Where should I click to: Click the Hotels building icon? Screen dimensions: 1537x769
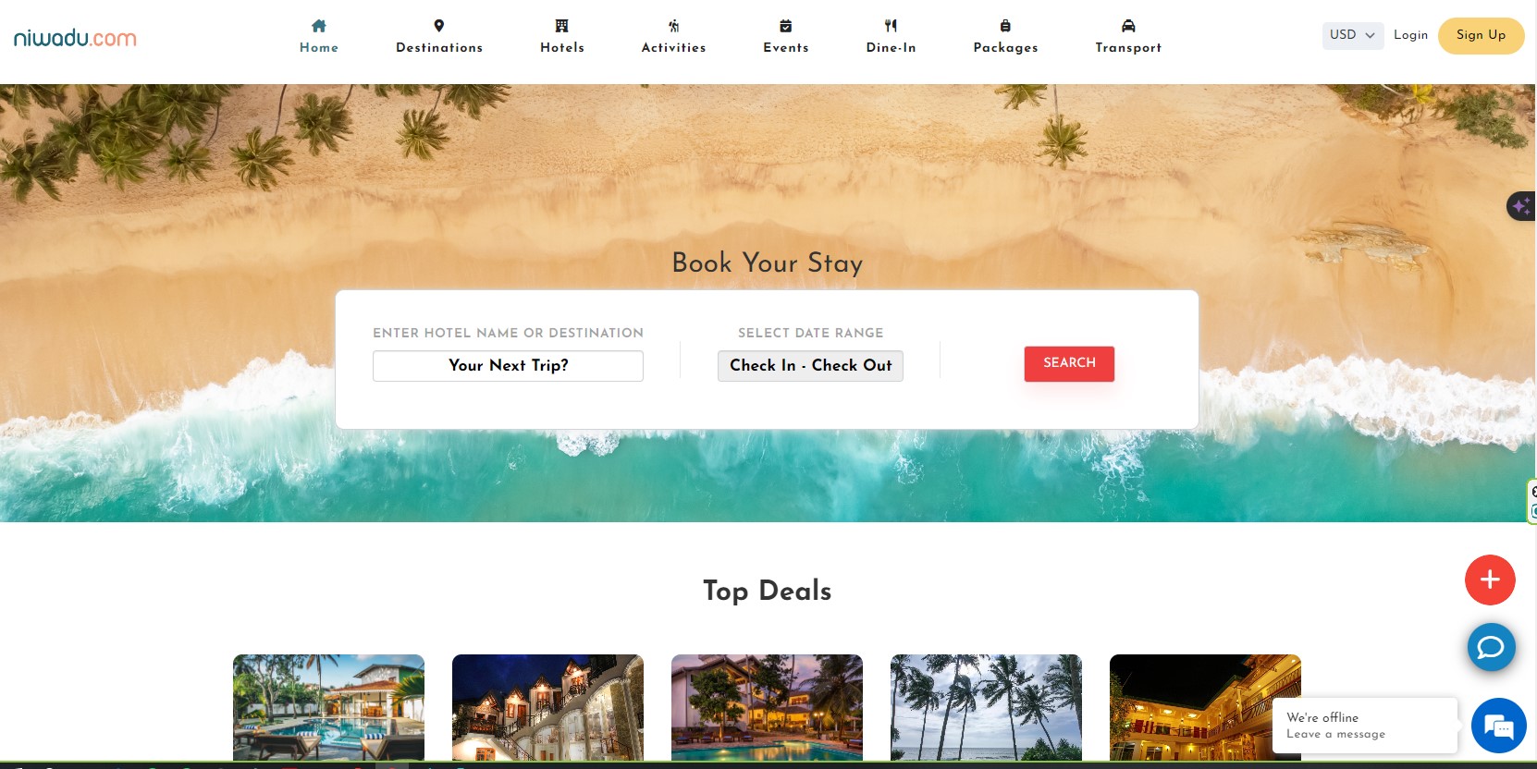pyautogui.click(x=561, y=26)
